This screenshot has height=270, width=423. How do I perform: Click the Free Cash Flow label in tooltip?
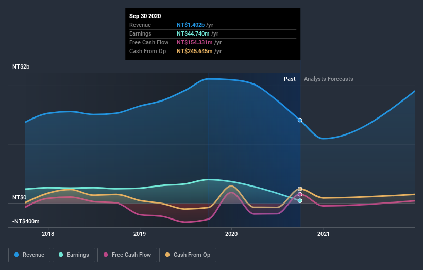[149, 42]
